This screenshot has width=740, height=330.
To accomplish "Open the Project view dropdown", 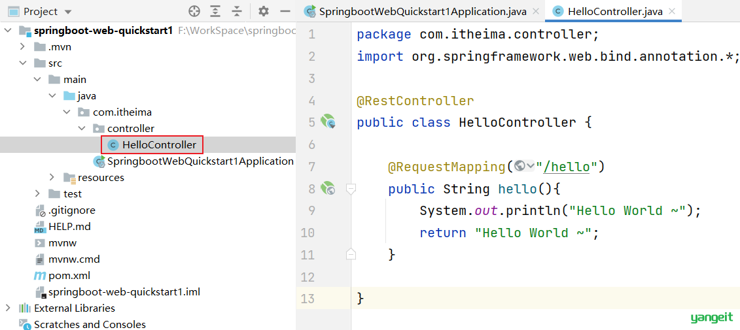I will click(67, 12).
